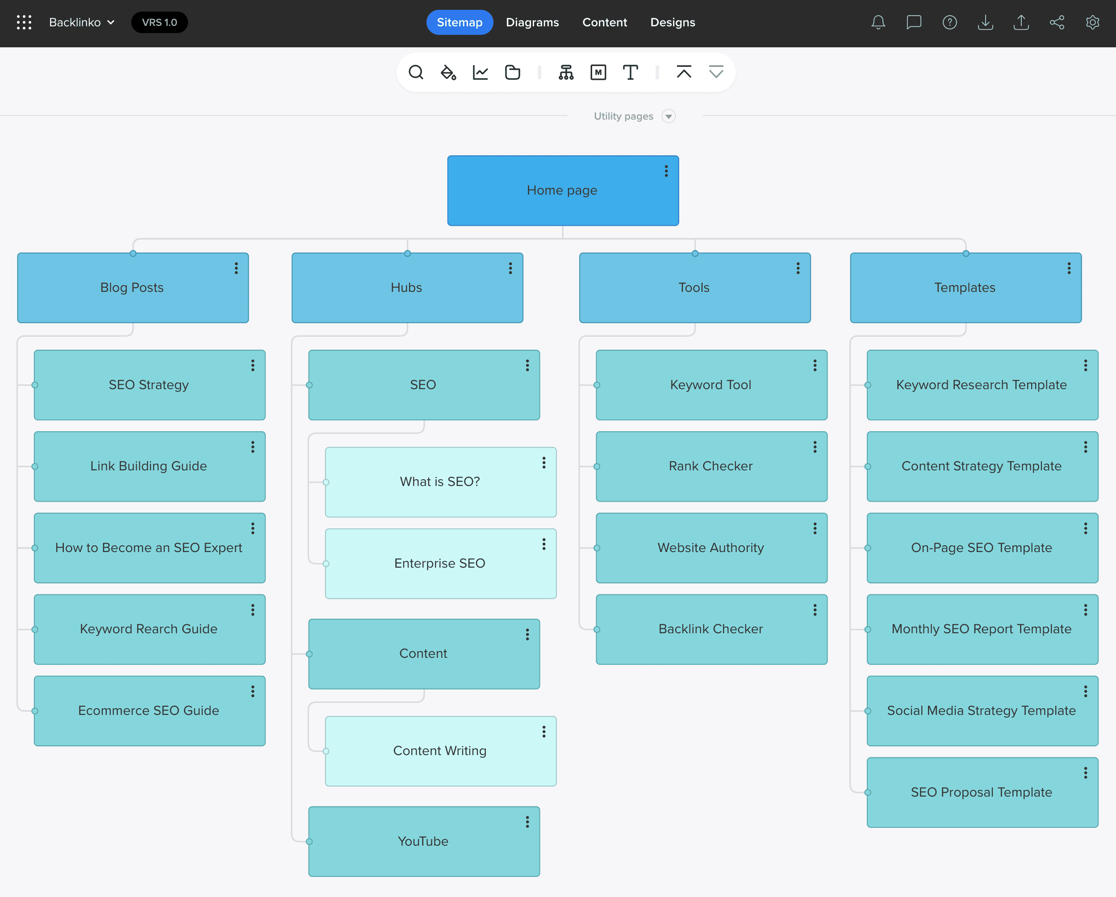Open Monthly SEO Report Template options

tap(1086, 610)
